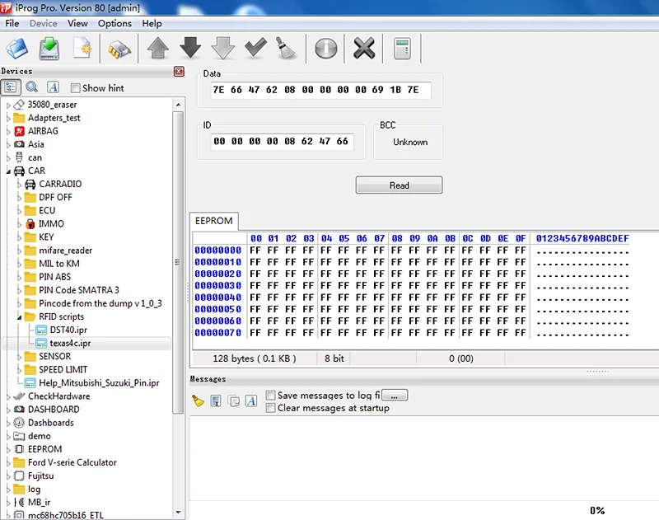Click the first byte FF at address 00000000
The height and width of the screenshot is (520, 659).
click(255, 251)
